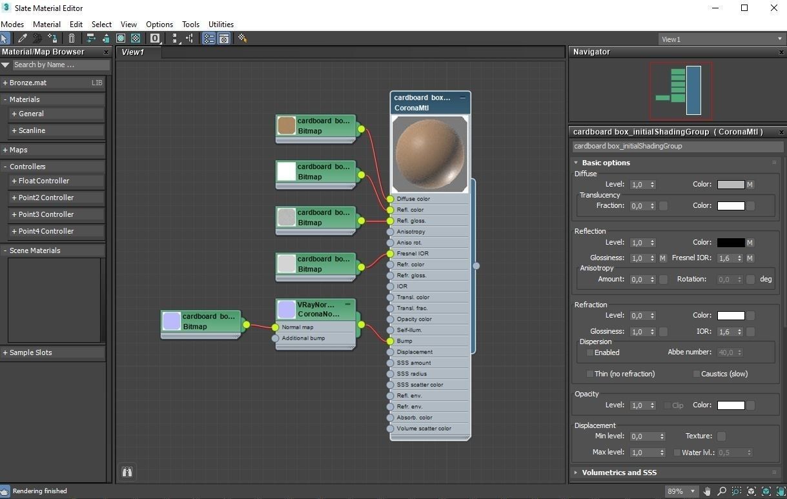Assign material to selection
This screenshot has height=499, width=787.
click(53, 39)
